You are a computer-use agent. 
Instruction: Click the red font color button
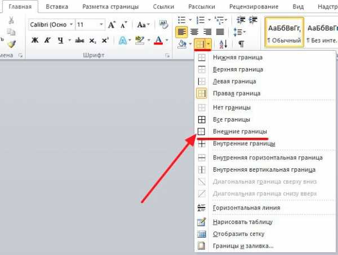(x=158, y=41)
